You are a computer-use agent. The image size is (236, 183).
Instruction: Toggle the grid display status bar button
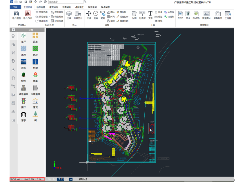click(x=50, y=179)
